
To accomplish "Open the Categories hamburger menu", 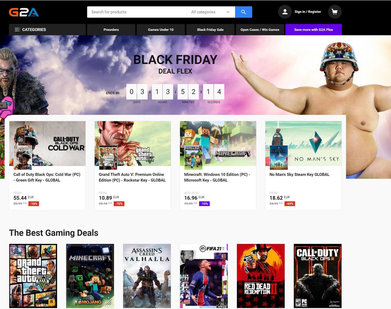I will 47,30.
